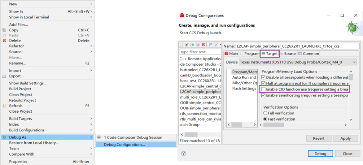Uncheck Enable Semihosting option

click(263, 95)
